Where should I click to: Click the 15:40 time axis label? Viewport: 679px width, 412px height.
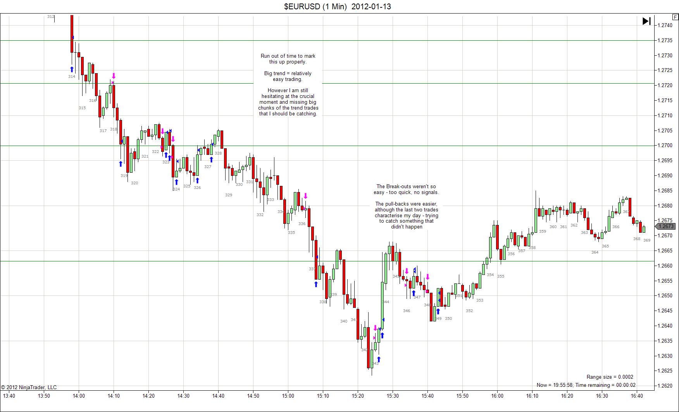427,396
